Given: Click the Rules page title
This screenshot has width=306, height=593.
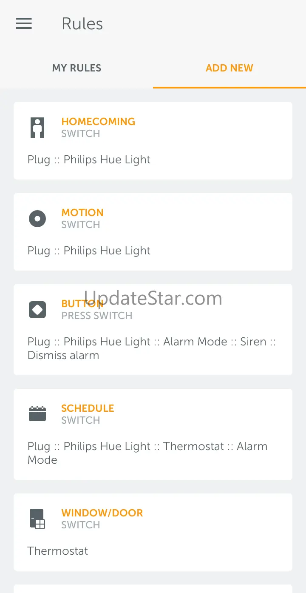Looking at the screenshot, I should 82,24.
